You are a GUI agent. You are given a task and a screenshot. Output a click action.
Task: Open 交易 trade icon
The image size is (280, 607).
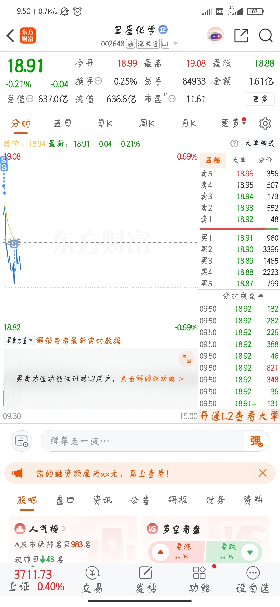[93, 580]
